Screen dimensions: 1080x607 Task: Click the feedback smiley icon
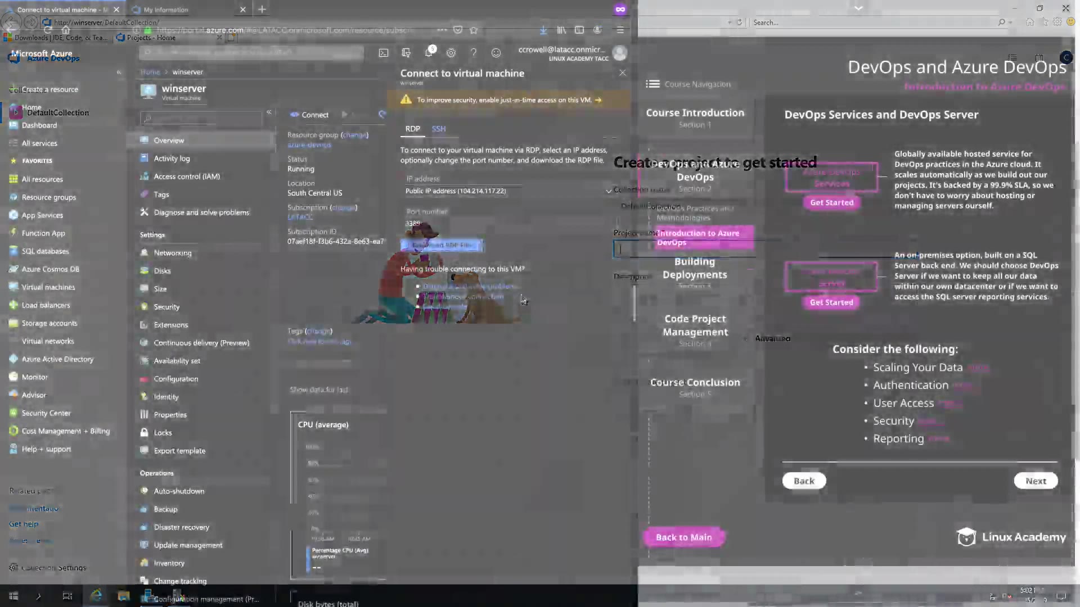point(496,53)
